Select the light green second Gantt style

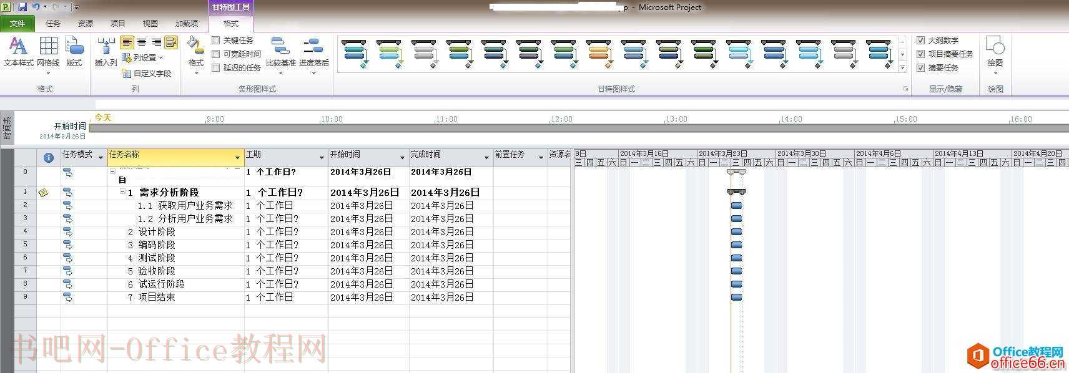(x=389, y=54)
